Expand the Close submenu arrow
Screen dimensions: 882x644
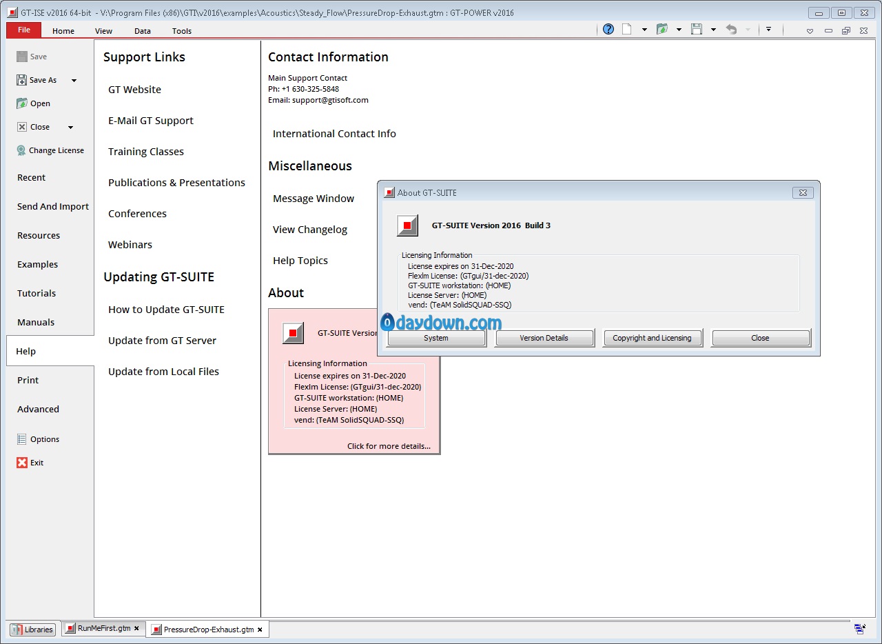tap(70, 128)
